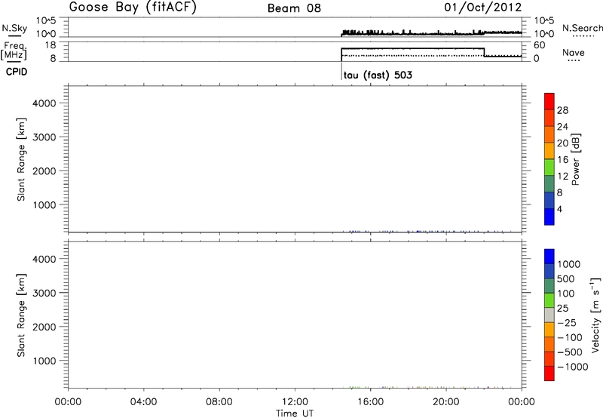Click the teal swatch between 8 and 12 dB

pyautogui.click(x=549, y=183)
